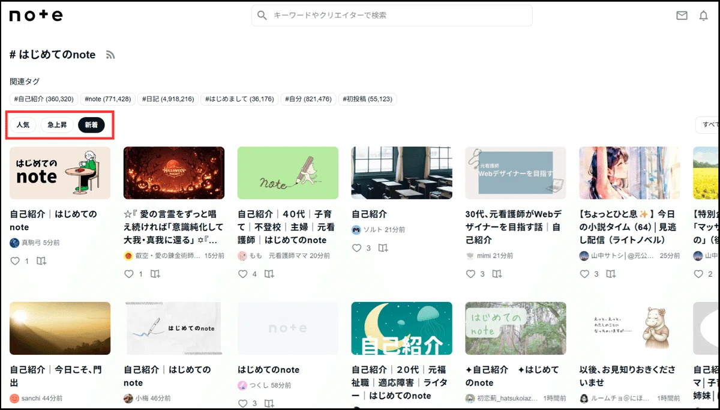This screenshot has width=720, height=410.
Task: Open the title 以後、お見知りおきくださいませ
Action: coord(628,376)
